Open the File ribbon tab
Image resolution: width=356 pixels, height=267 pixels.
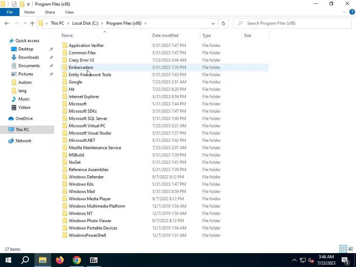coord(9,12)
